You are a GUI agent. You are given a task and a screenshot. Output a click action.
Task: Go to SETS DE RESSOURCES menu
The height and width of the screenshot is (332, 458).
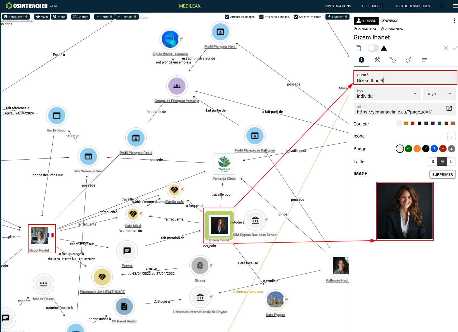click(412, 6)
